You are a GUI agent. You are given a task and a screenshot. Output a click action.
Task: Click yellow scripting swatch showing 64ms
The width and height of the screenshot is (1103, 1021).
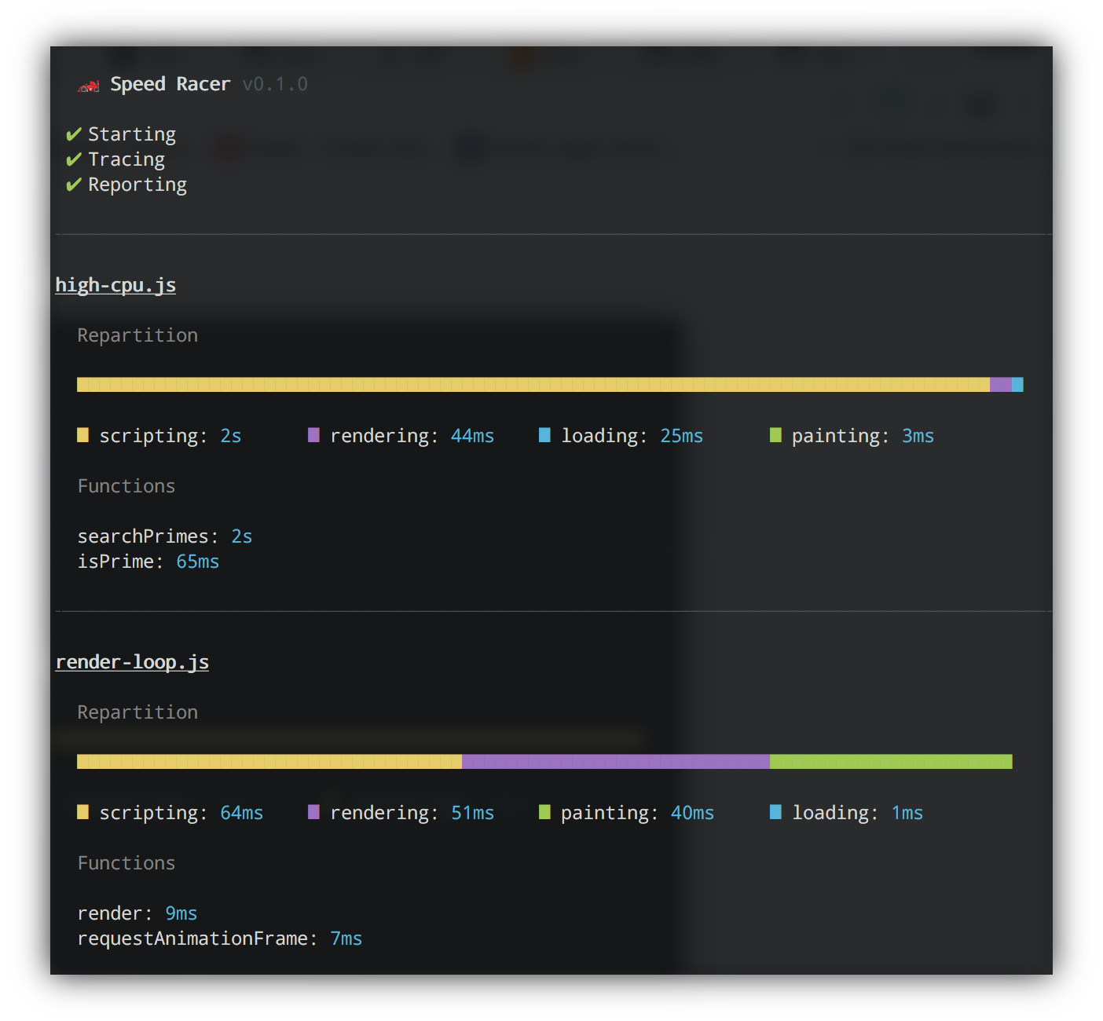point(82,812)
